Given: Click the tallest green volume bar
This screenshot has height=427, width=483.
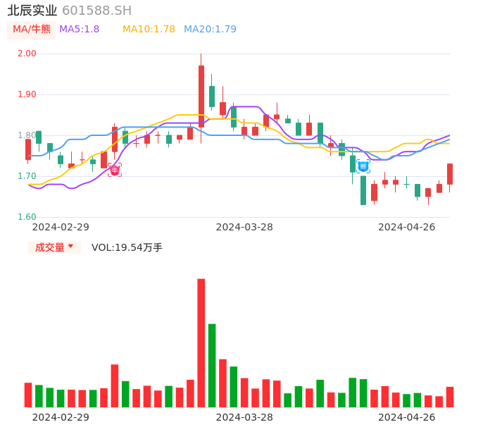Looking at the screenshot, I should click(212, 365).
